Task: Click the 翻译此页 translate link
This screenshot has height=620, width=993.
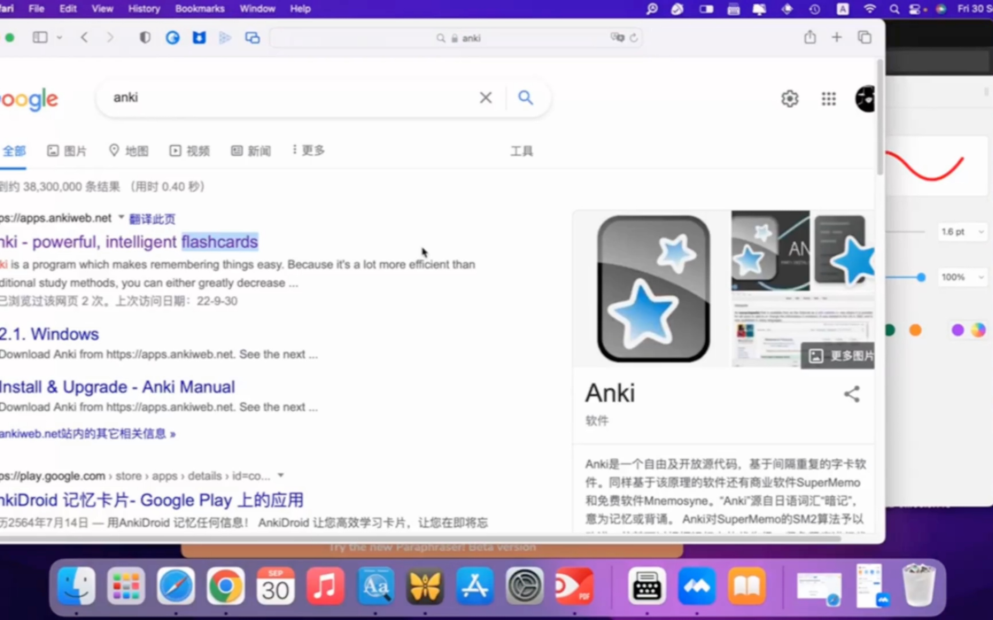Action: [152, 219]
